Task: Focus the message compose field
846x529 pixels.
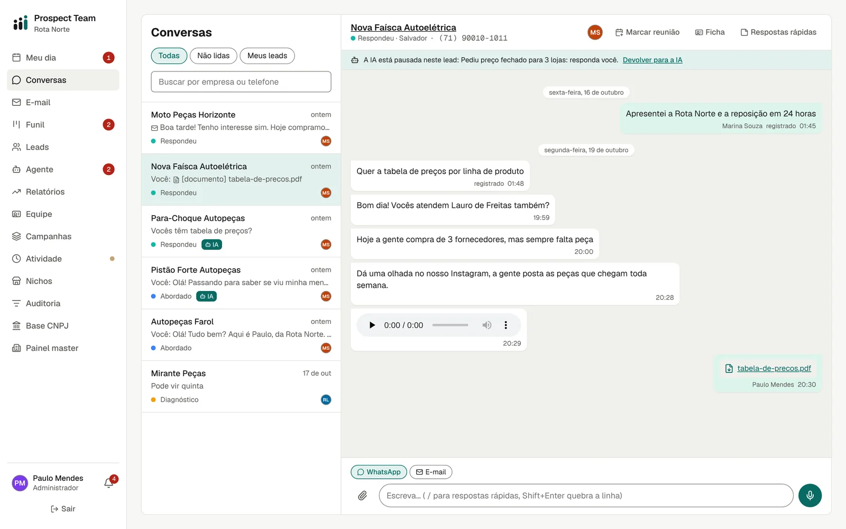Action: click(586, 496)
